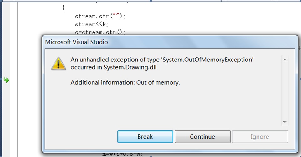Click the Microsoft Visual Studio title bar
This screenshot has width=301, height=157.
coord(170,42)
